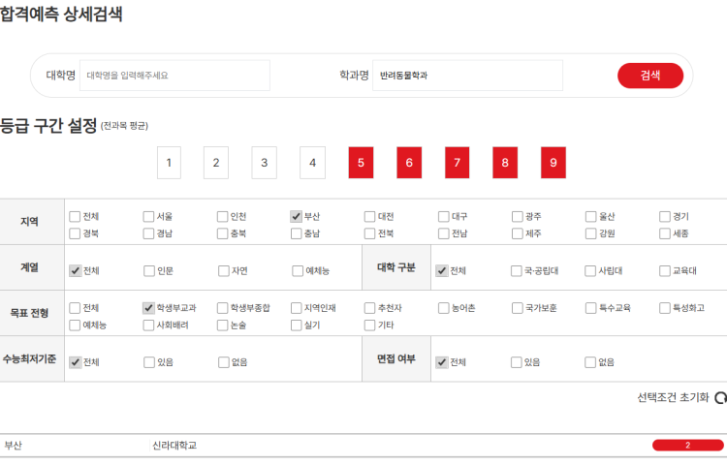The image size is (727, 465).
Task: Check the 울산 region checkbox
Action: point(590,217)
